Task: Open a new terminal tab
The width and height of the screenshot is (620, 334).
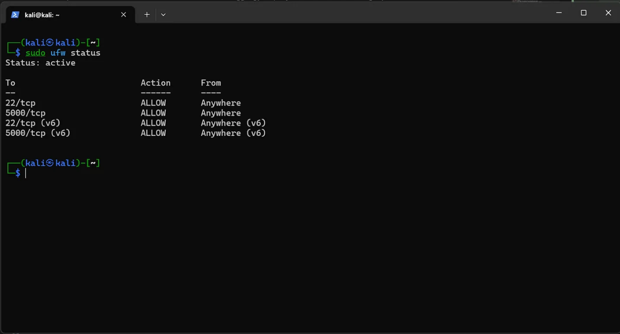Action: pos(147,14)
